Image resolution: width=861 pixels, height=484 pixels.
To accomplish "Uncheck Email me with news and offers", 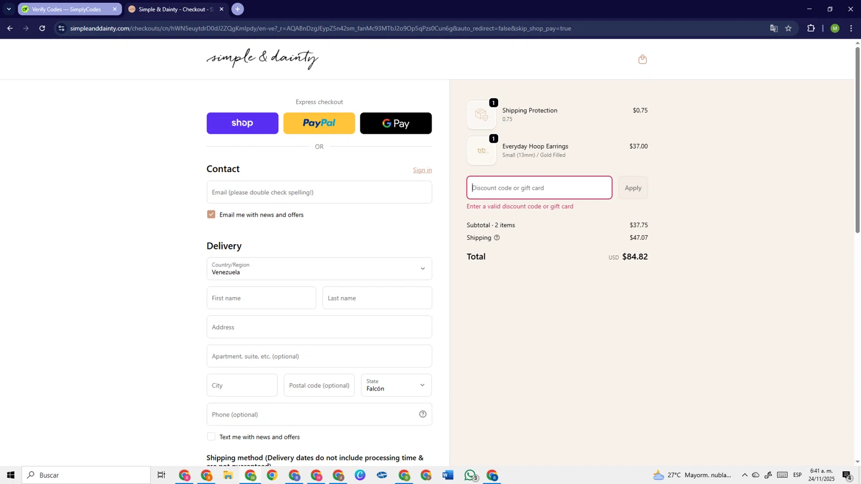I will point(211,214).
